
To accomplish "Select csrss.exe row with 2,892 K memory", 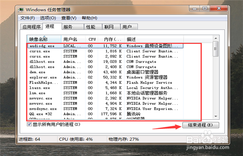I will coord(105,56).
